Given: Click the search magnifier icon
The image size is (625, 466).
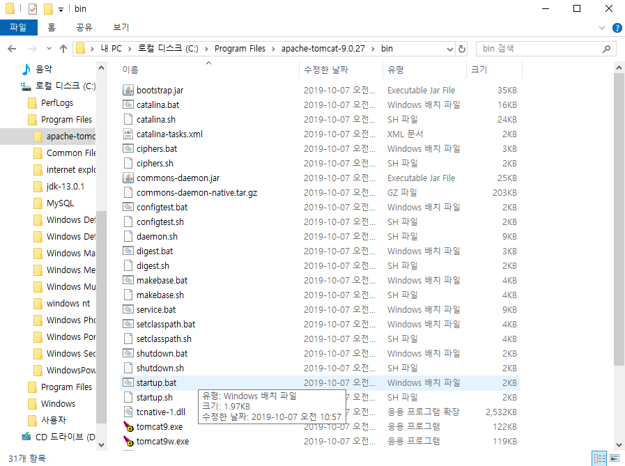Looking at the screenshot, I should pos(606,49).
